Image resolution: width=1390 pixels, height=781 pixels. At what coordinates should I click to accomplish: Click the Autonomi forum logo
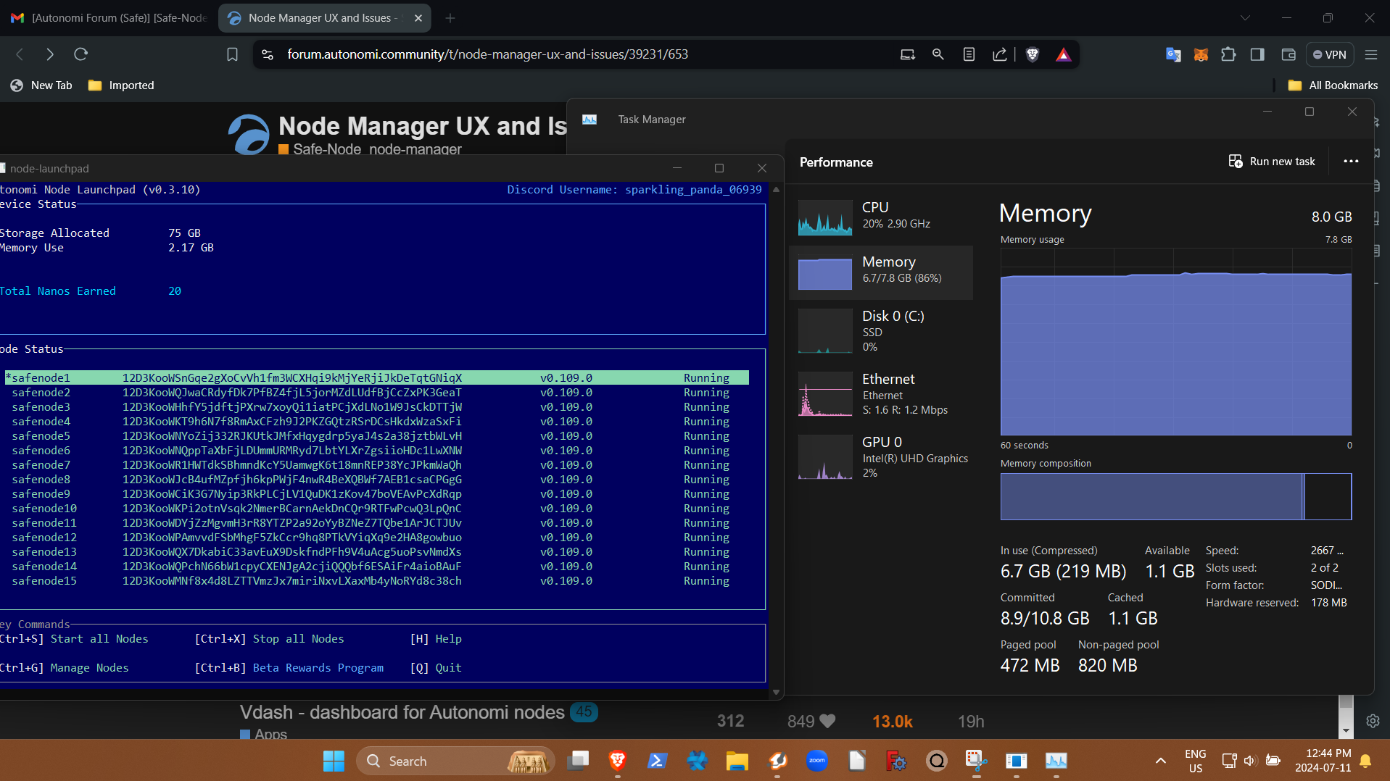(249, 134)
